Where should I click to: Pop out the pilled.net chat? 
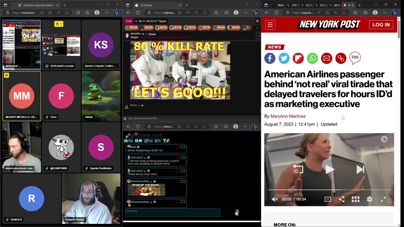click(149, 141)
